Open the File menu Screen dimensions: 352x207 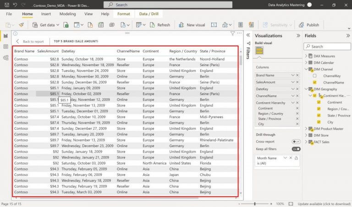[x=9, y=14]
